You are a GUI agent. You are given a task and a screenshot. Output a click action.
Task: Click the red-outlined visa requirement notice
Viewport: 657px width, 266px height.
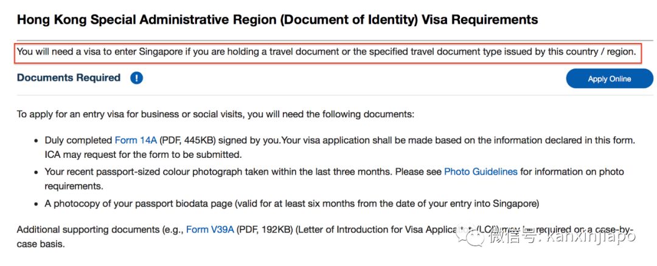point(326,52)
